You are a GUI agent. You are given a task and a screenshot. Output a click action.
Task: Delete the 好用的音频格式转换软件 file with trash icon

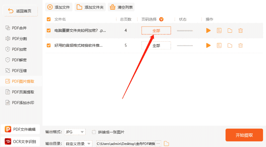[240, 45]
